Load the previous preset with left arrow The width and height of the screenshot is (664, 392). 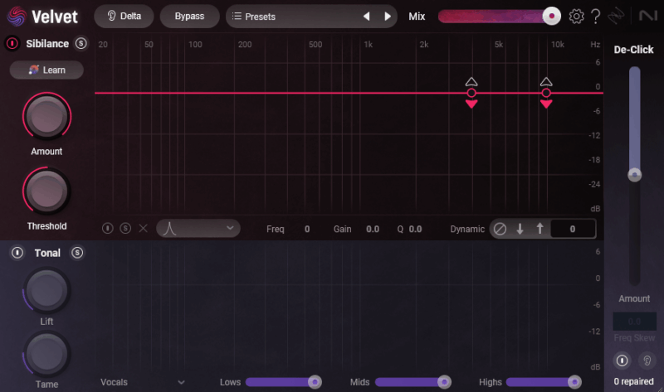coord(366,17)
